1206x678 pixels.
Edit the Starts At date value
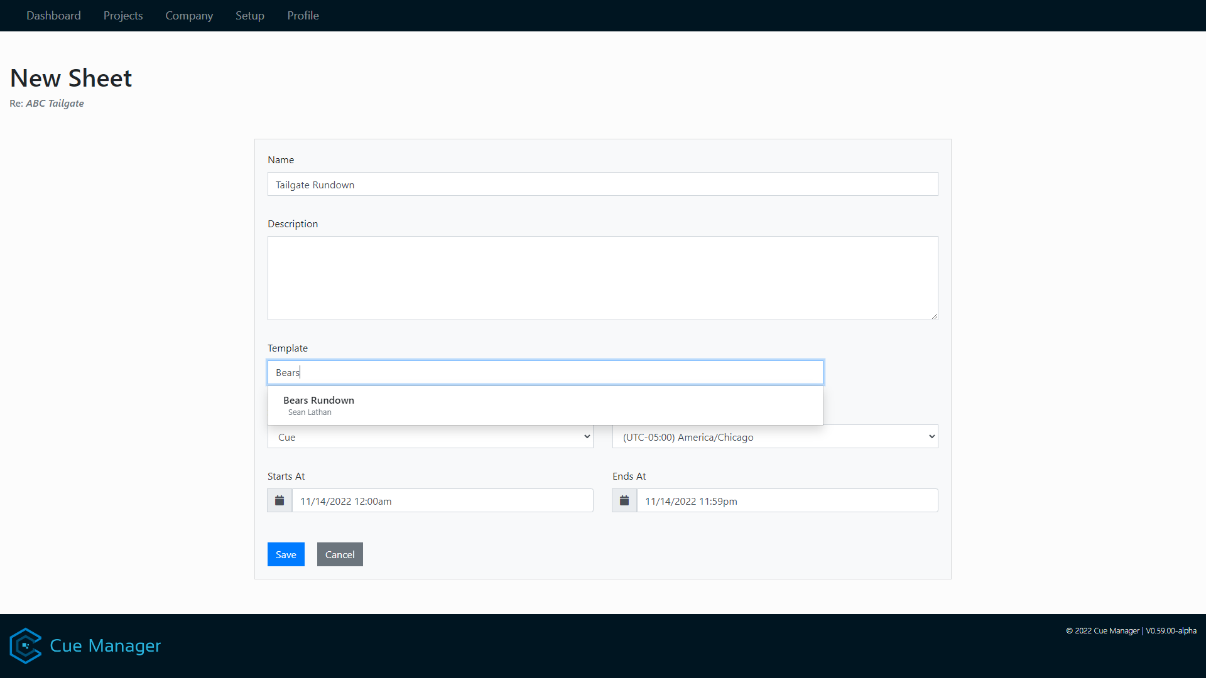coord(442,500)
